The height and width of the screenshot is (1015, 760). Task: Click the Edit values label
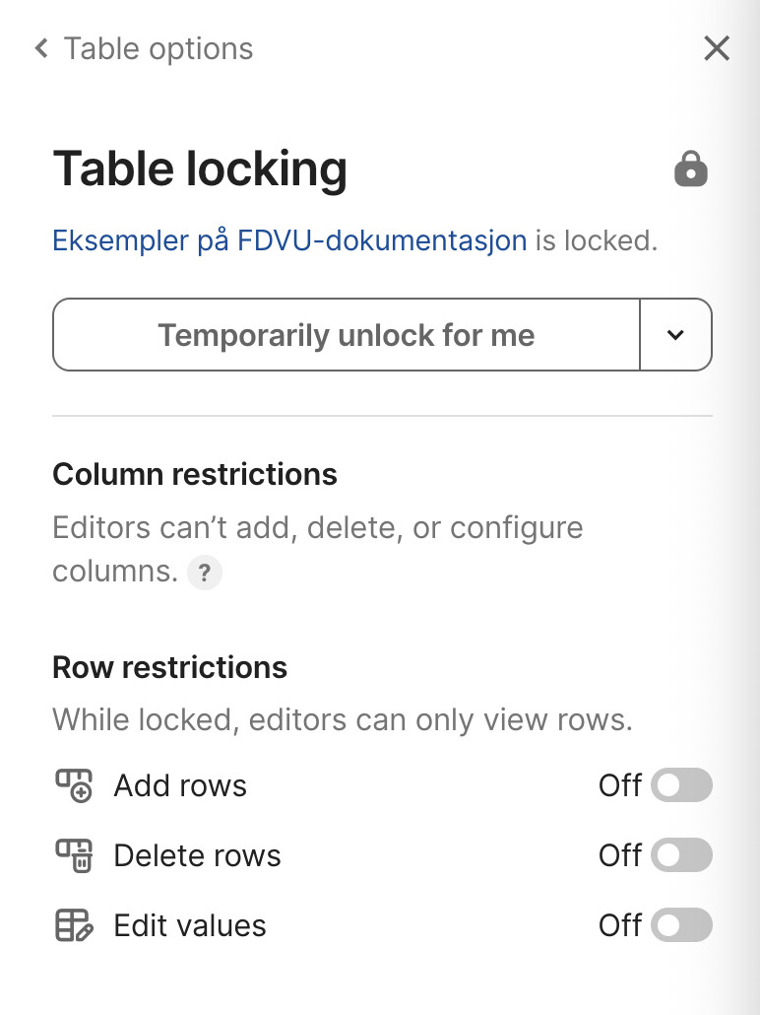point(190,925)
